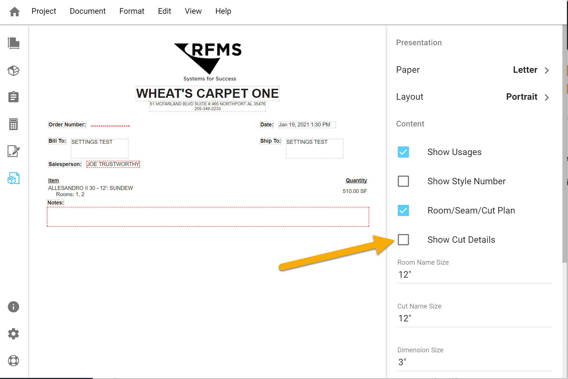Click the Salesperson: label

point(65,164)
